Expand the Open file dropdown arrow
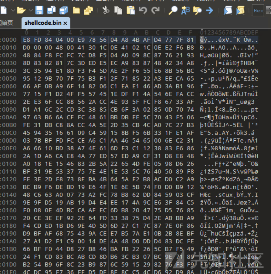Image resolution: width=271 pixels, height=274 pixels. click(x=31, y=10)
